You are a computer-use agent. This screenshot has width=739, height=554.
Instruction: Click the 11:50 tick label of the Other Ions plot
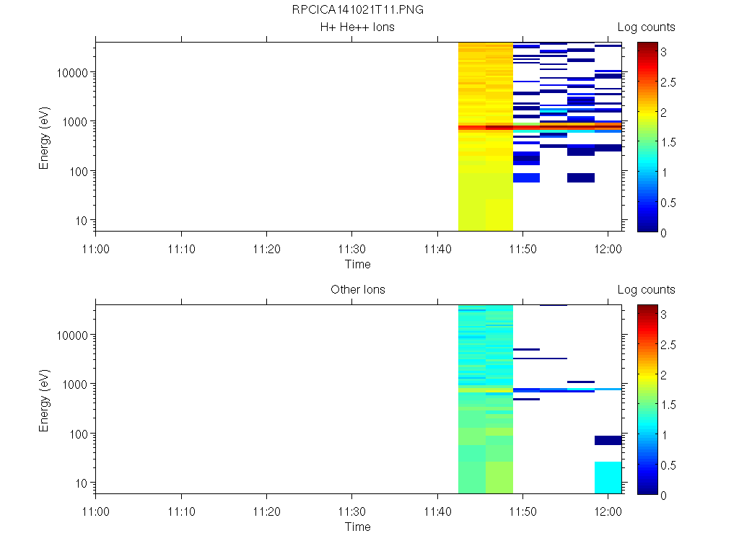[x=522, y=511]
